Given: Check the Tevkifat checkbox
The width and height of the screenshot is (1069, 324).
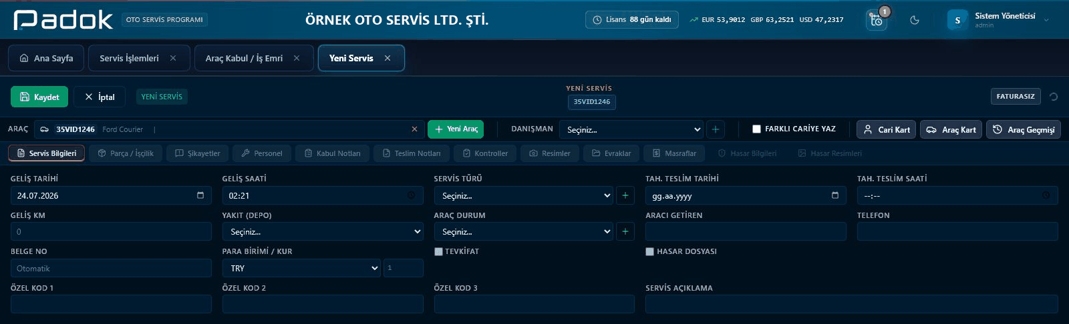Looking at the screenshot, I should [439, 251].
